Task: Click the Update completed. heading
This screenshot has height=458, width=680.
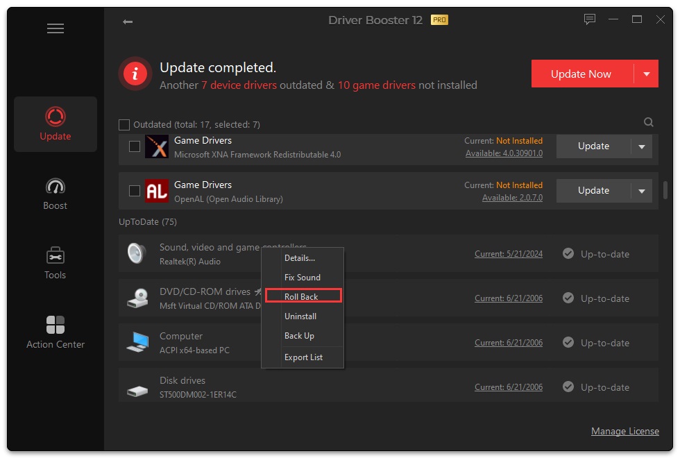Action: [x=218, y=68]
